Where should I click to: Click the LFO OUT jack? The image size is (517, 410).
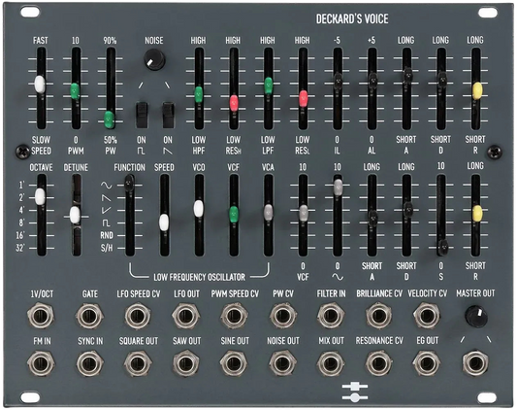[186, 316]
